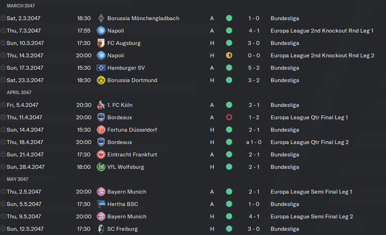Open the Europa League Semi Final Leg 1 competition
The height and width of the screenshot is (235, 386).
click(311, 192)
